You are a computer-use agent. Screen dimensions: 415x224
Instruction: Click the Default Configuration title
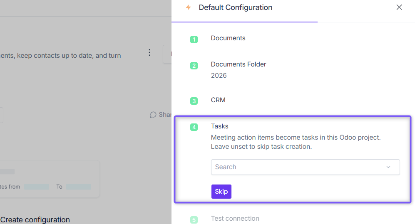coord(235,7)
